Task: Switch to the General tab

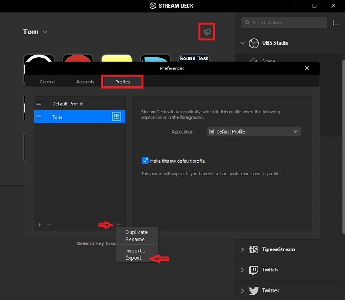Action: (48, 82)
